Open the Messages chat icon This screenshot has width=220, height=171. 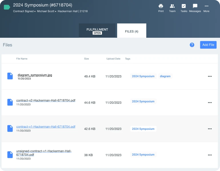coord(195,6)
